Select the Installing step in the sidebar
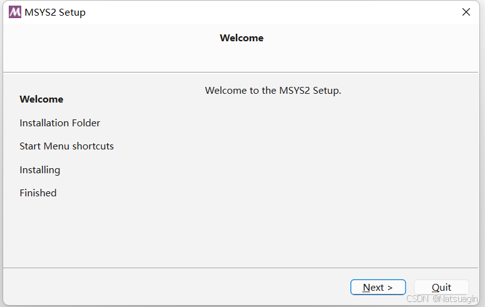 pyautogui.click(x=40, y=170)
